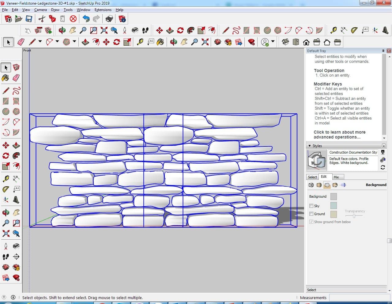
Task: Open the dropdown arrow next to Pencil tool
Action: coord(40,42)
